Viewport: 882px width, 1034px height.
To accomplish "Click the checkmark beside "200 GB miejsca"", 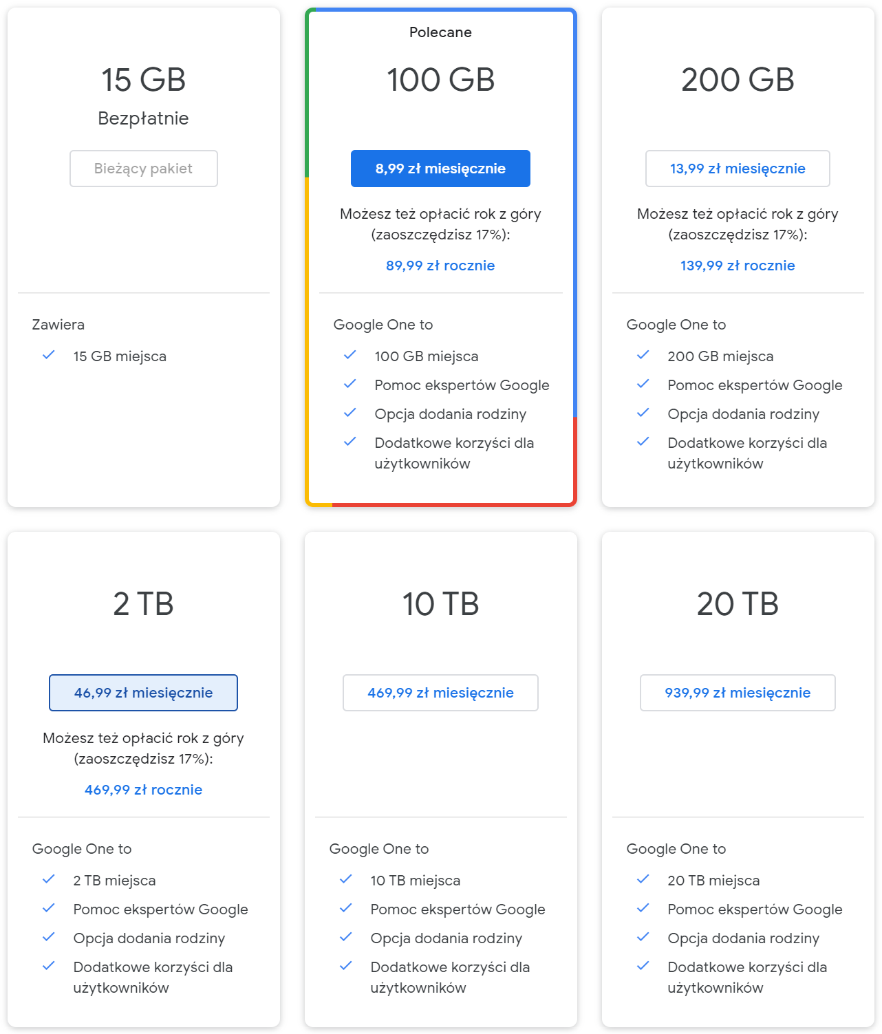I will pyautogui.click(x=643, y=355).
